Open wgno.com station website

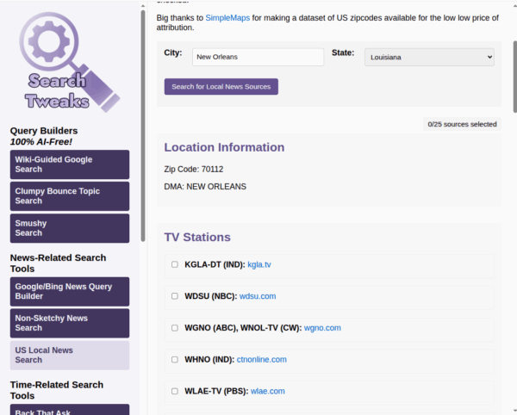322,328
